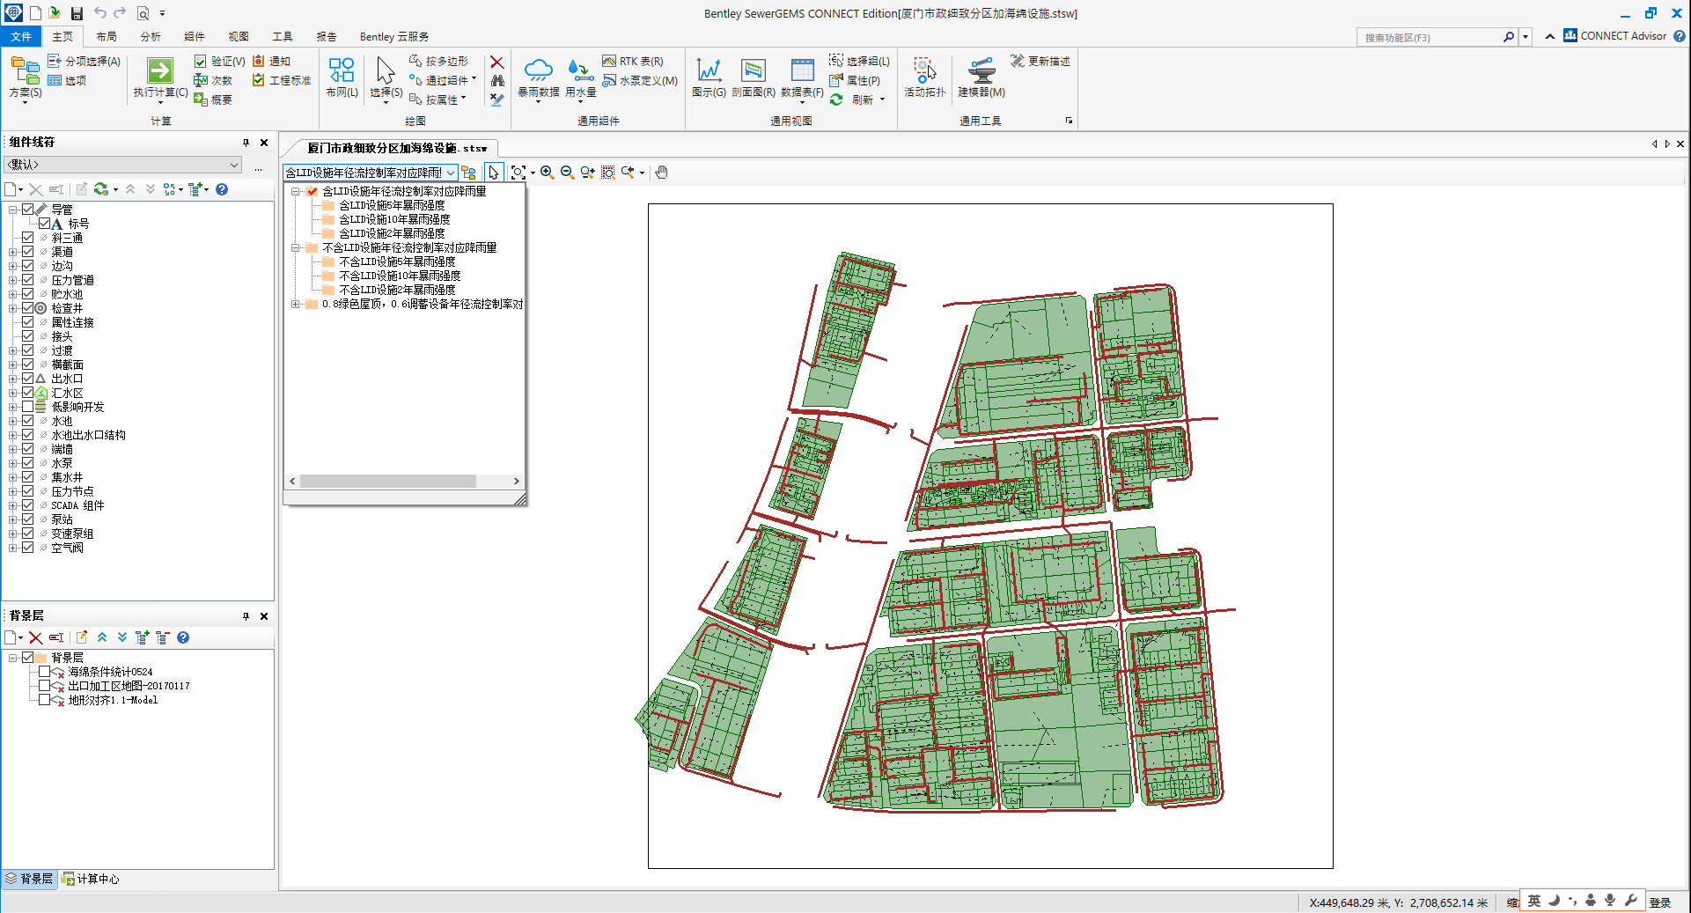This screenshot has height=913, width=1691.
Task: Collapse the 导管 tree node
Action: tap(12, 210)
